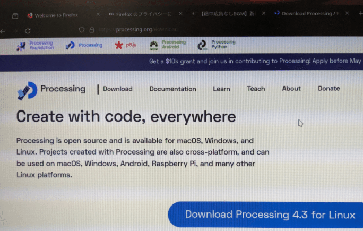Click the Processing Android text link
Viewport: 363px width, 231px height.
[174, 45]
